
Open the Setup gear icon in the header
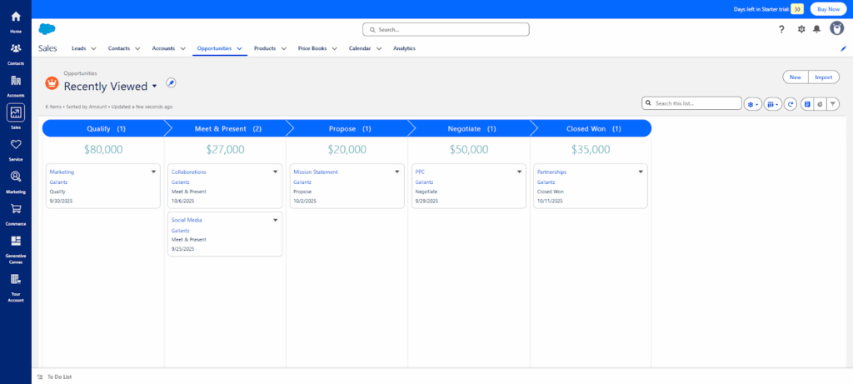point(801,29)
